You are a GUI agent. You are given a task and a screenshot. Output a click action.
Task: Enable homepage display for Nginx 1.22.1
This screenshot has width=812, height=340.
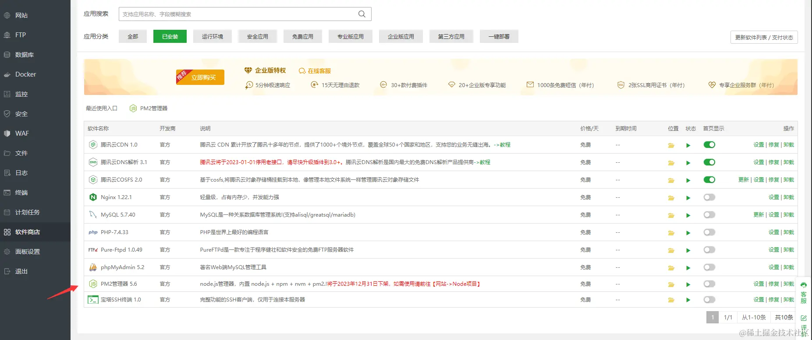point(709,197)
